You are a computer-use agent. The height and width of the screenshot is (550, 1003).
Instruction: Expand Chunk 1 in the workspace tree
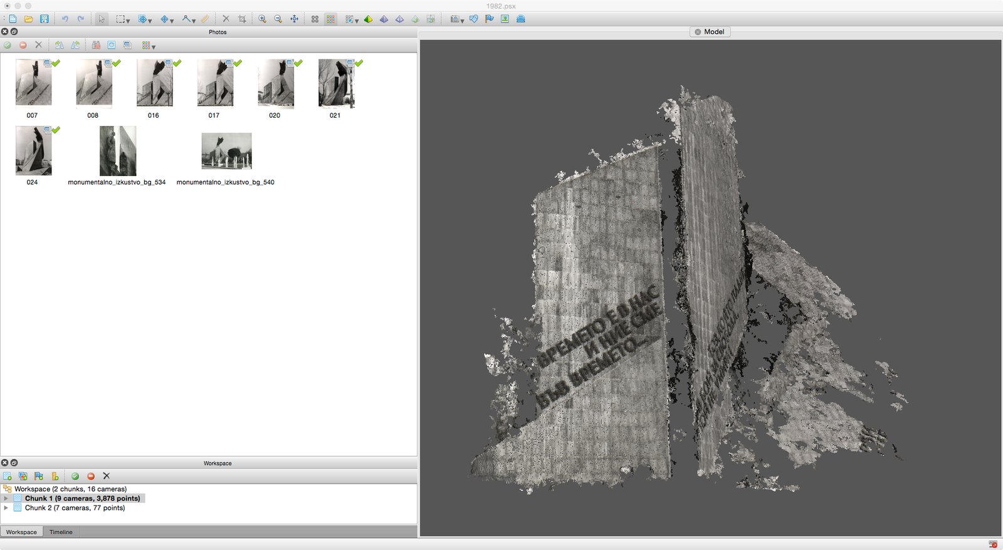(x=6, y=499)
